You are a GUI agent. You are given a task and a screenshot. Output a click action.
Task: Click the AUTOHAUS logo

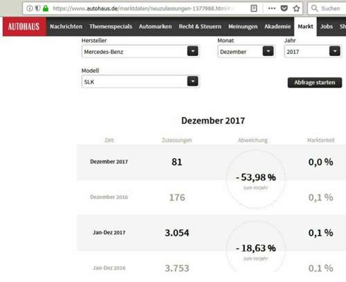pos(24,26)
